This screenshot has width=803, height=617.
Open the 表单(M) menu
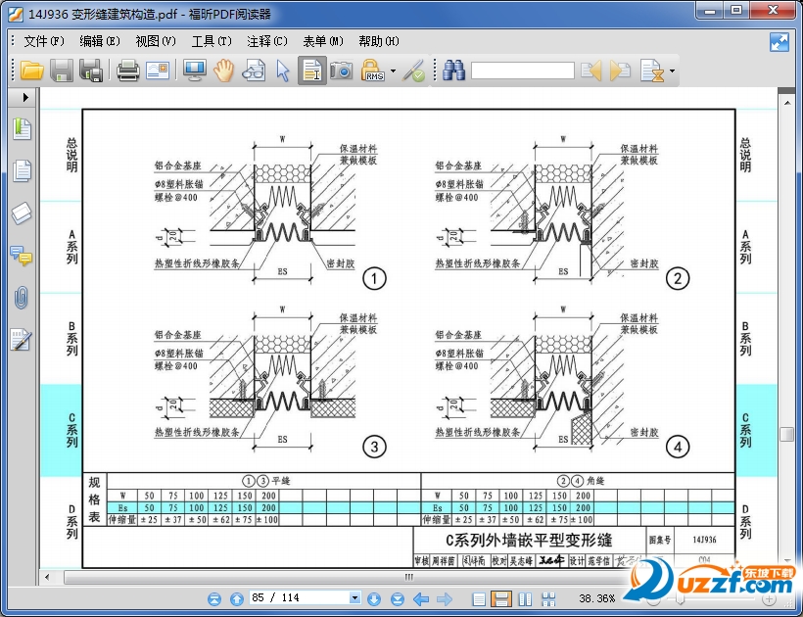click(x=323, y=41)
